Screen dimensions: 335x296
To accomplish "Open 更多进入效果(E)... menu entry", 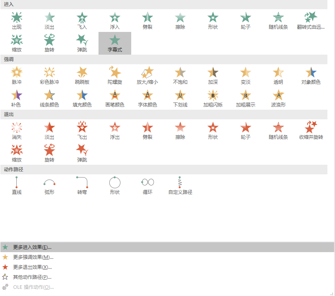I will point(167,247).
